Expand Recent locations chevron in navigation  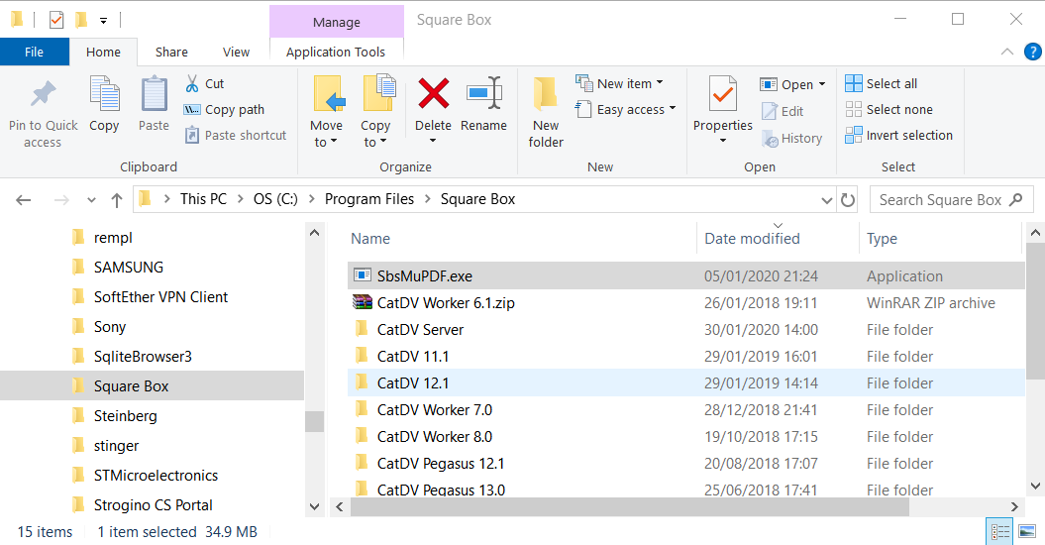click(x=91, y=199)
